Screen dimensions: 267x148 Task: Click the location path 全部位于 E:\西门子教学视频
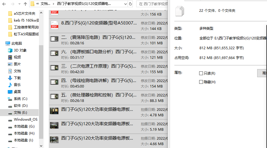[x=233, y=38]
